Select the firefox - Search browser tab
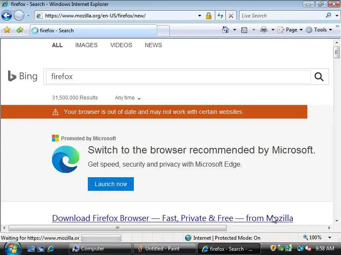341x255 pixels. click(93, 31)
